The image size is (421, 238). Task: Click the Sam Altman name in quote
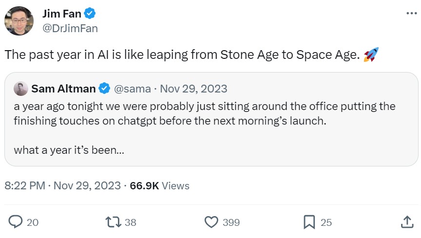click(x=63, y=89)
